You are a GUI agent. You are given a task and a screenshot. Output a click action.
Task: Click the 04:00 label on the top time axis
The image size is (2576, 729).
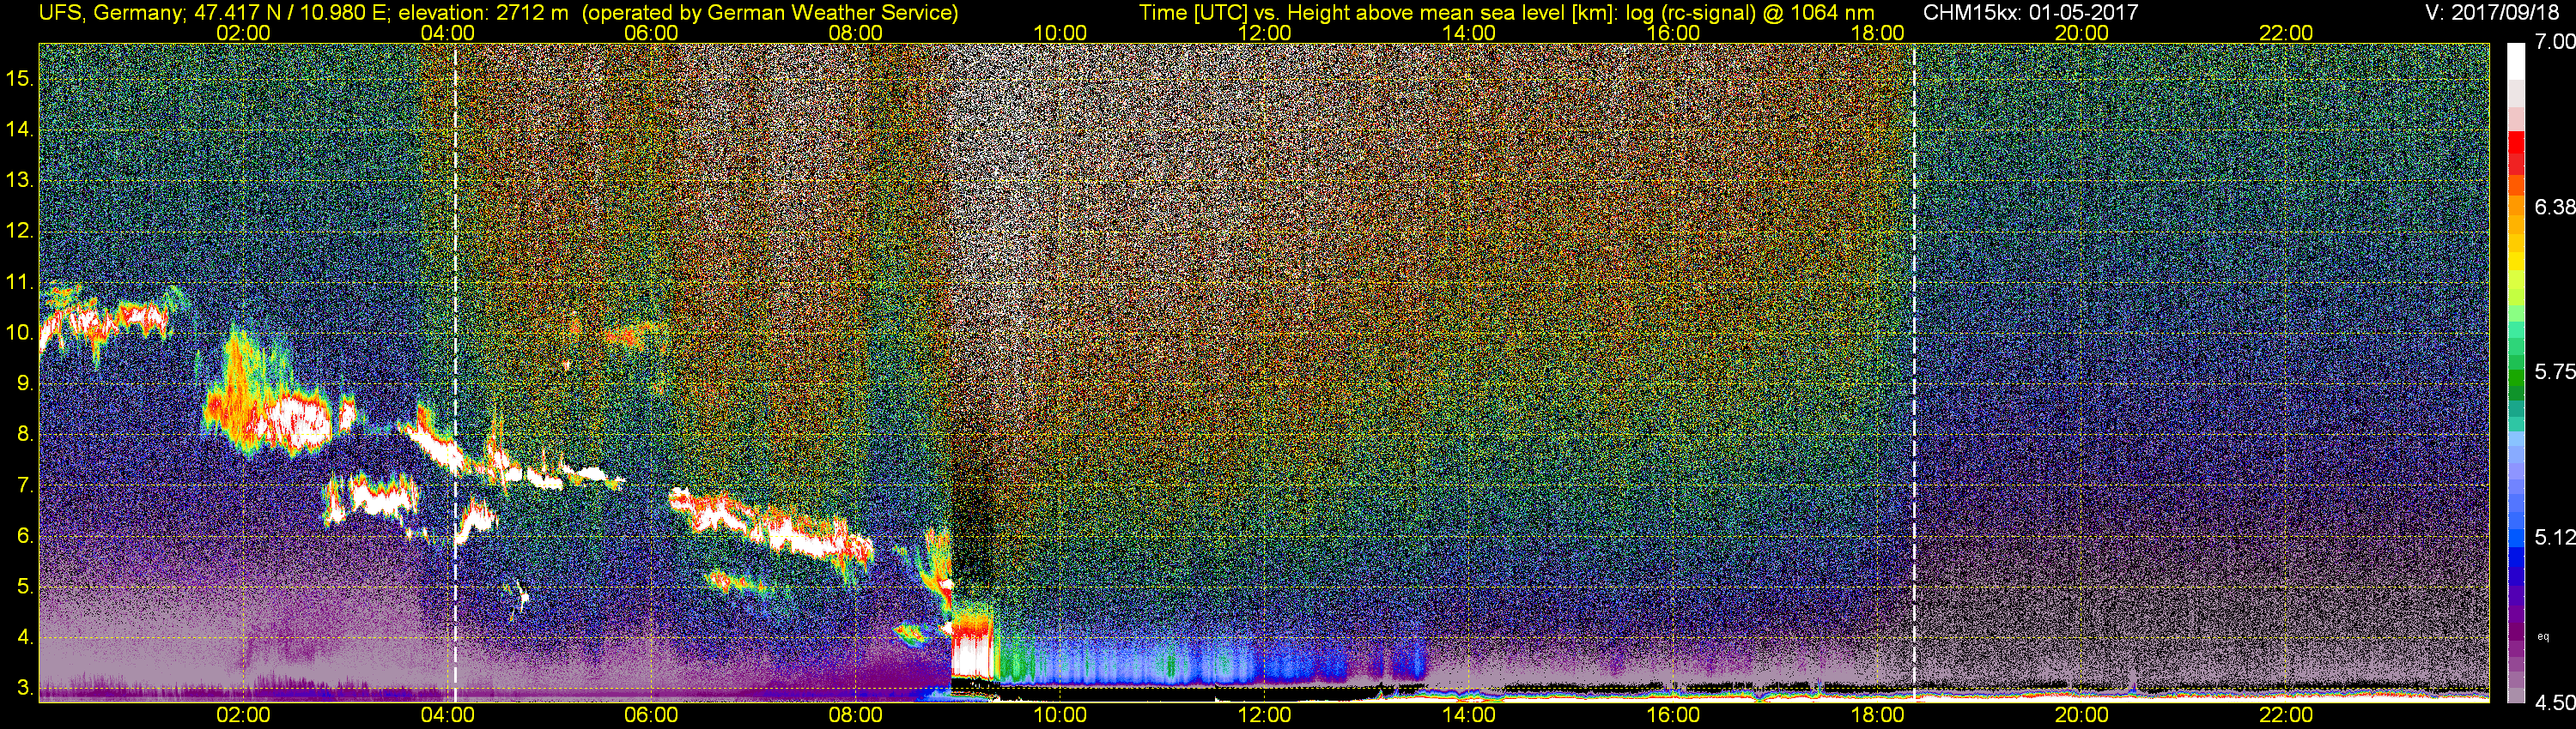[x=447, y=32]
